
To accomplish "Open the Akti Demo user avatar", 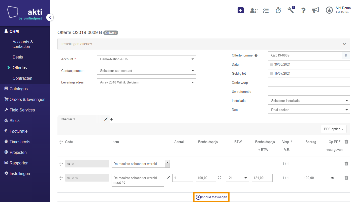I will [329, 10].
